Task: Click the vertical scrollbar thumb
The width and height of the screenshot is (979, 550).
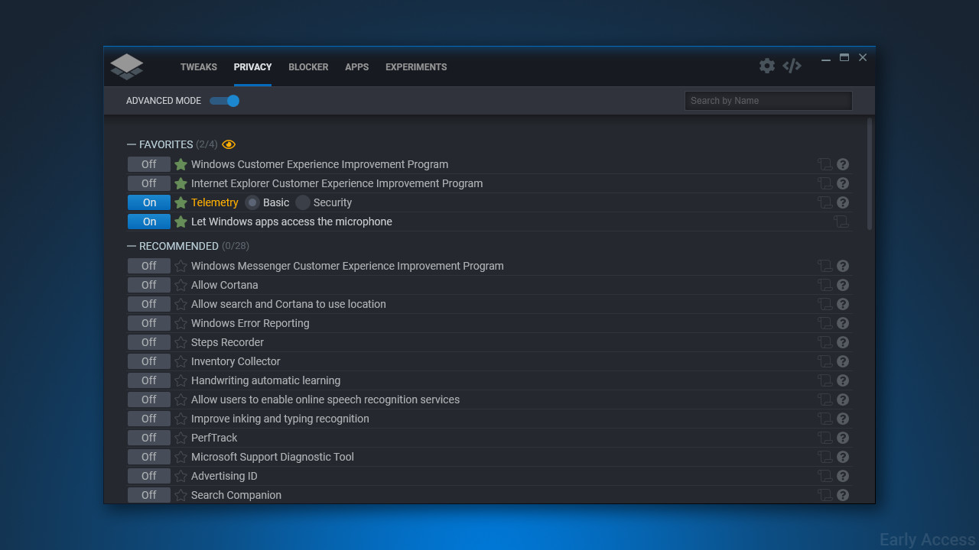Action: (870, 173)
